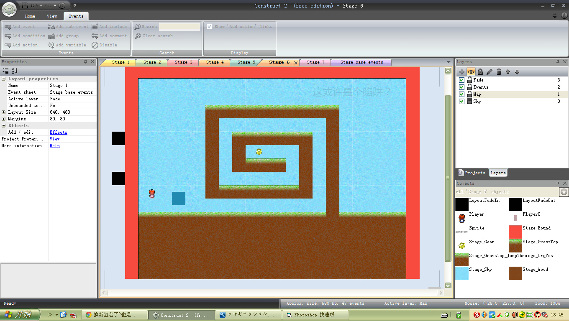The image size is (569, 321).
Task: Run the layout with the play icon
Action: click(62, 5)
